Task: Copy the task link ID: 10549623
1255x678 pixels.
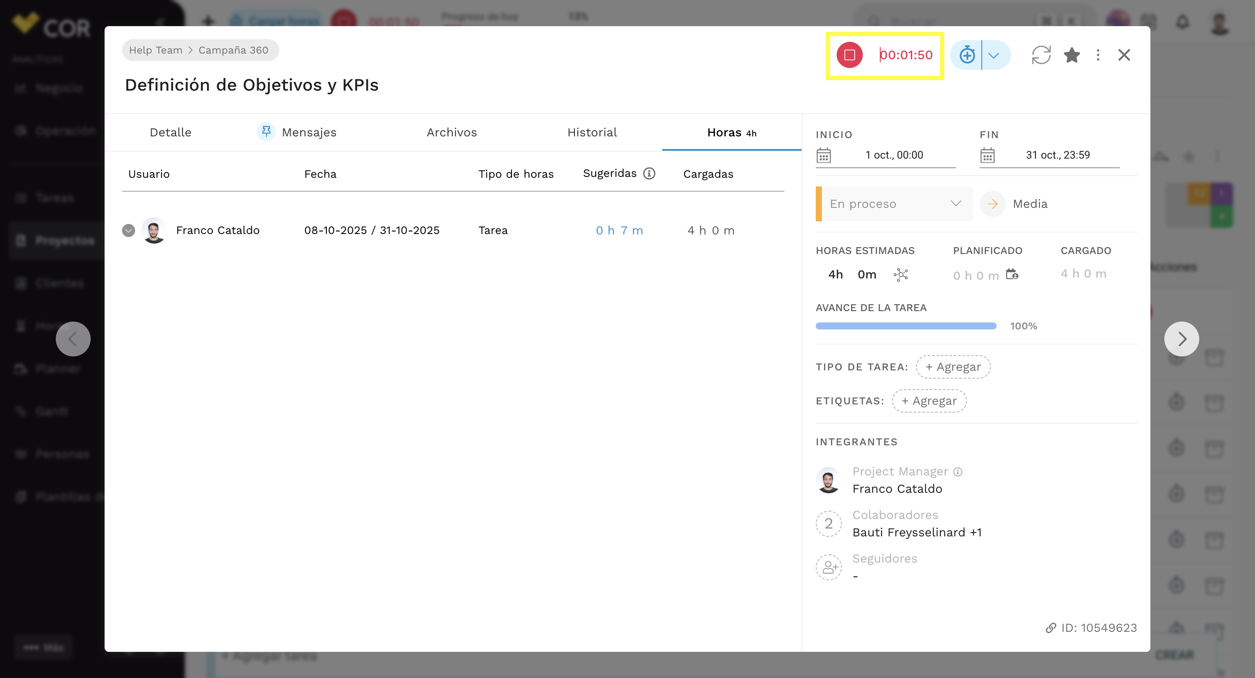Action: pos(1091,628)
